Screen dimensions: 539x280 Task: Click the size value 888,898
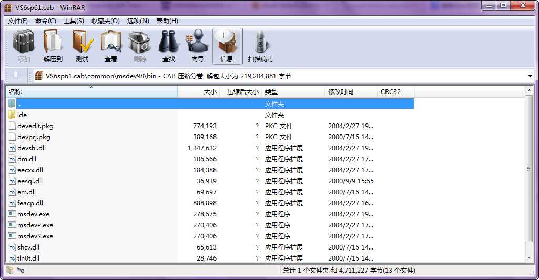click(205, 203)
